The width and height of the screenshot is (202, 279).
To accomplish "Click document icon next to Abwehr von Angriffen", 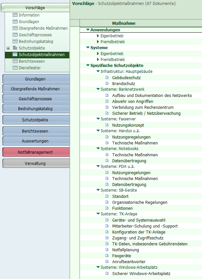I will 107,101.
